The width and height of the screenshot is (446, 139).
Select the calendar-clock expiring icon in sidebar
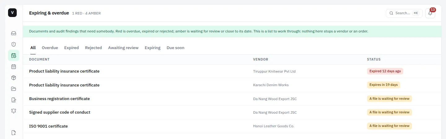(x=14, y=56)
